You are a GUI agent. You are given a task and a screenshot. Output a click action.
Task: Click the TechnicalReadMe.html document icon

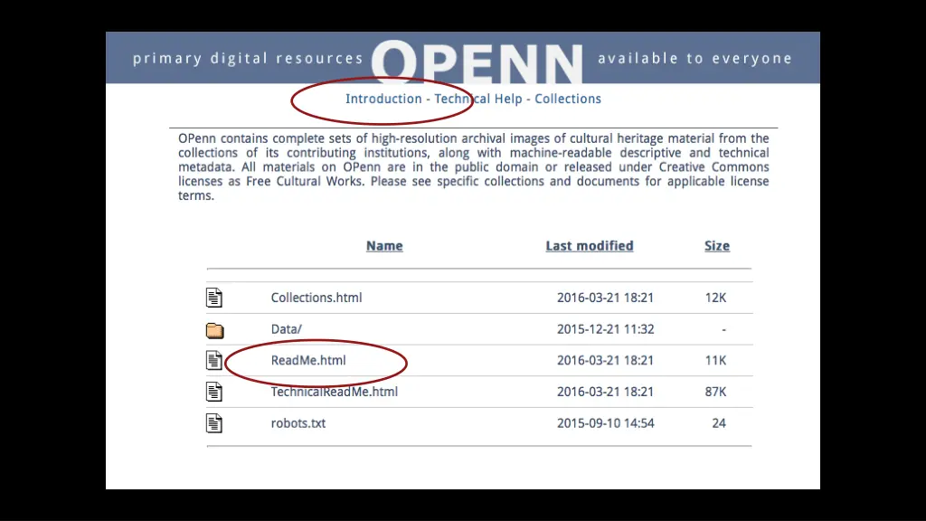point(214,392)
